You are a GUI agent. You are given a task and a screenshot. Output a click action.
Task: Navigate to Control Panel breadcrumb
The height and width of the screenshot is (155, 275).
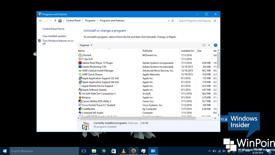tap(73, 21)
